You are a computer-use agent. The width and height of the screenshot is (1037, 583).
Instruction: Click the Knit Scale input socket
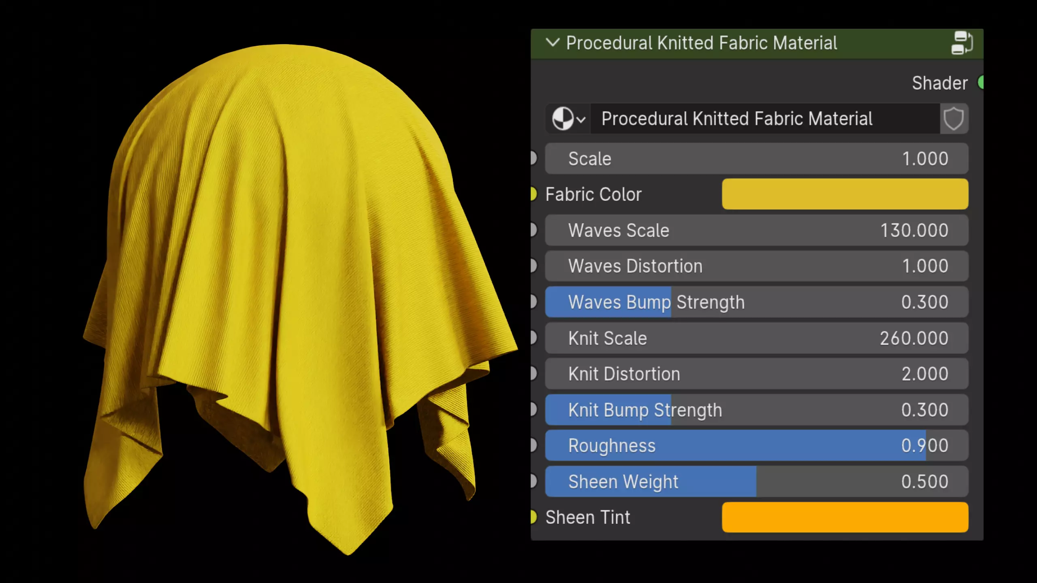pos(533,338)
